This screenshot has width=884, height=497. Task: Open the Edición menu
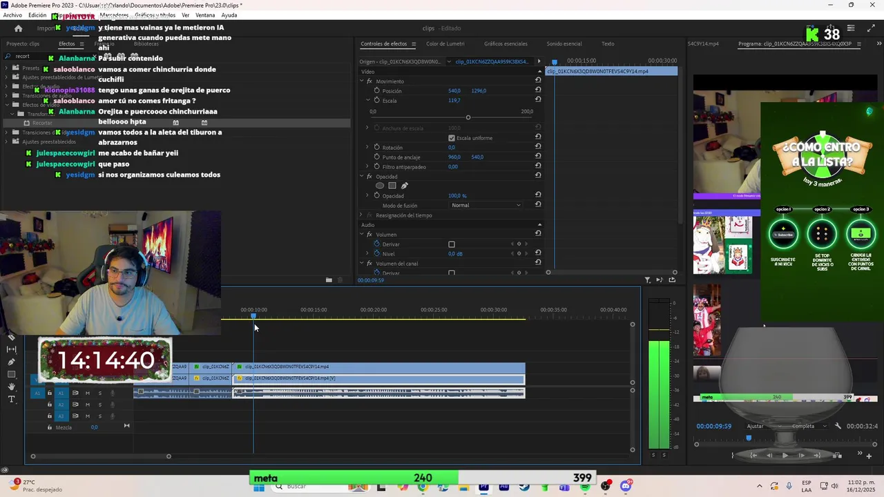coord(37,15)
